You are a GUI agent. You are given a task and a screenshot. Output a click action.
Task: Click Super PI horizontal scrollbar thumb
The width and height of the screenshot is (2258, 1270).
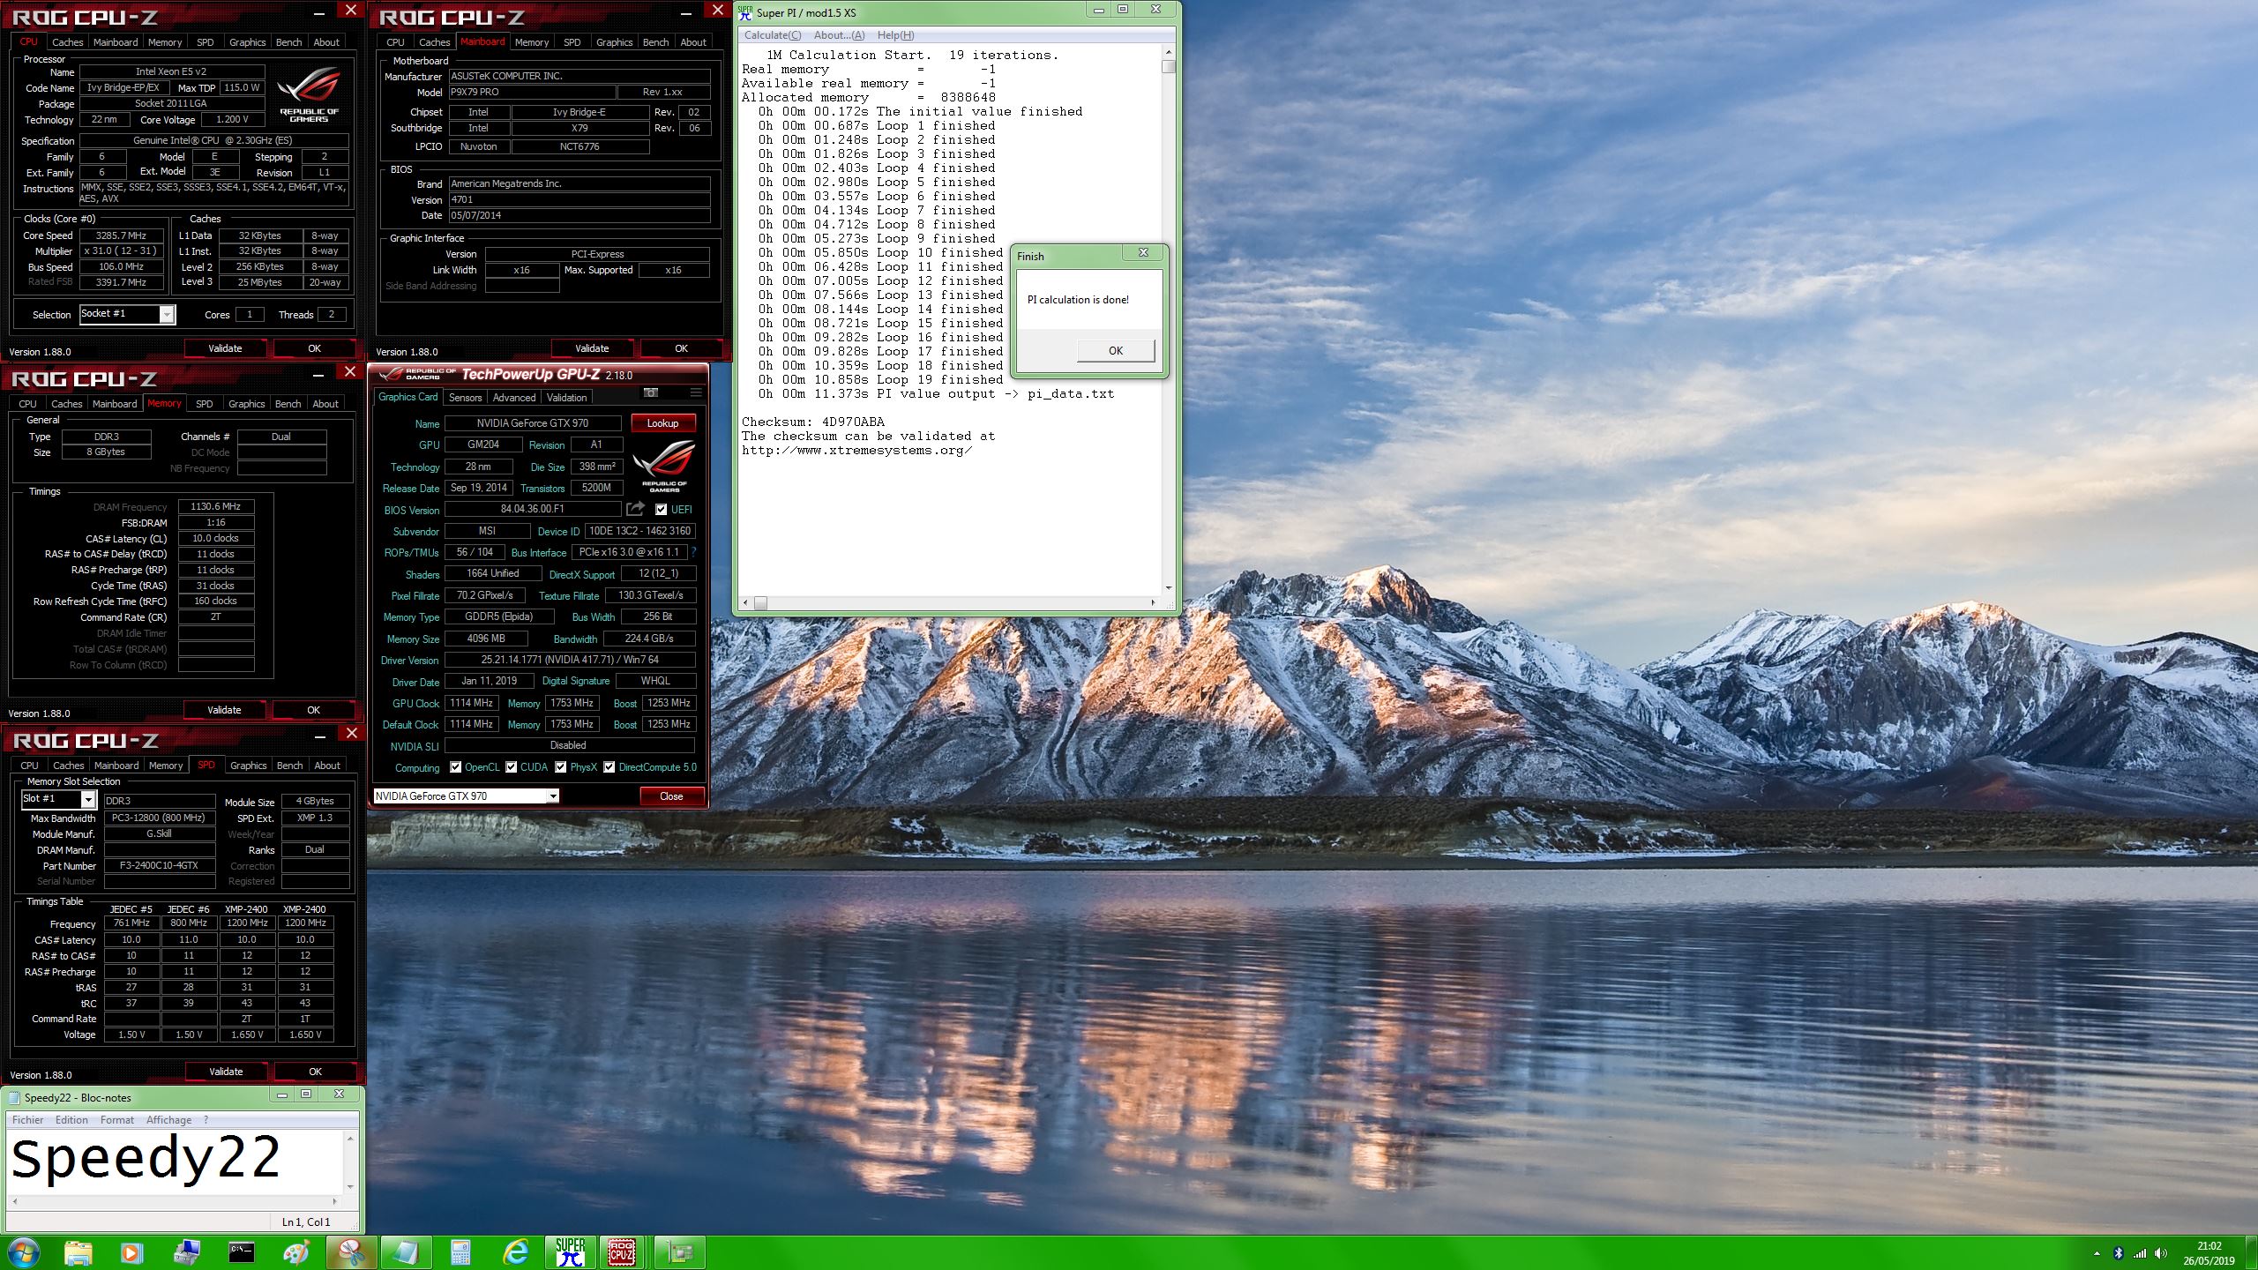[760, 603]
